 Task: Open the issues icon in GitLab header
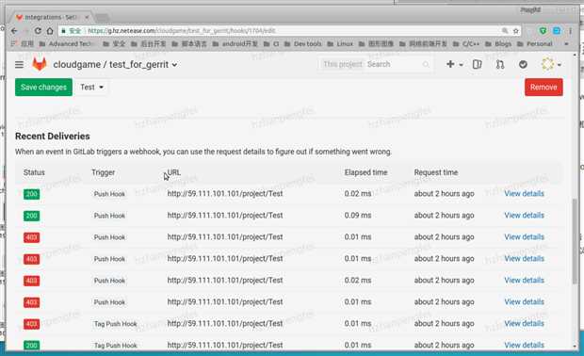point(477,64)
